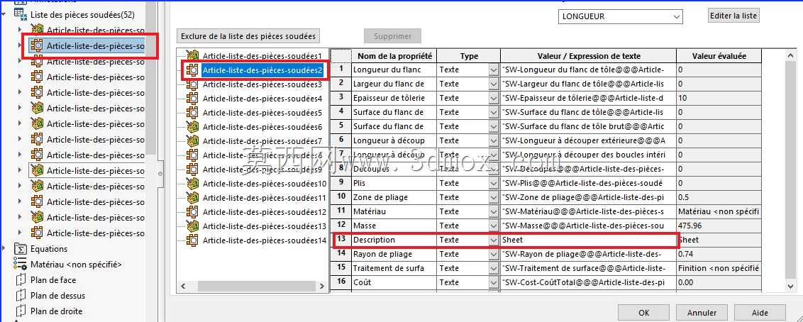
Task: Click the Valeur / Expression de texte header
Action: pos(589,56)
